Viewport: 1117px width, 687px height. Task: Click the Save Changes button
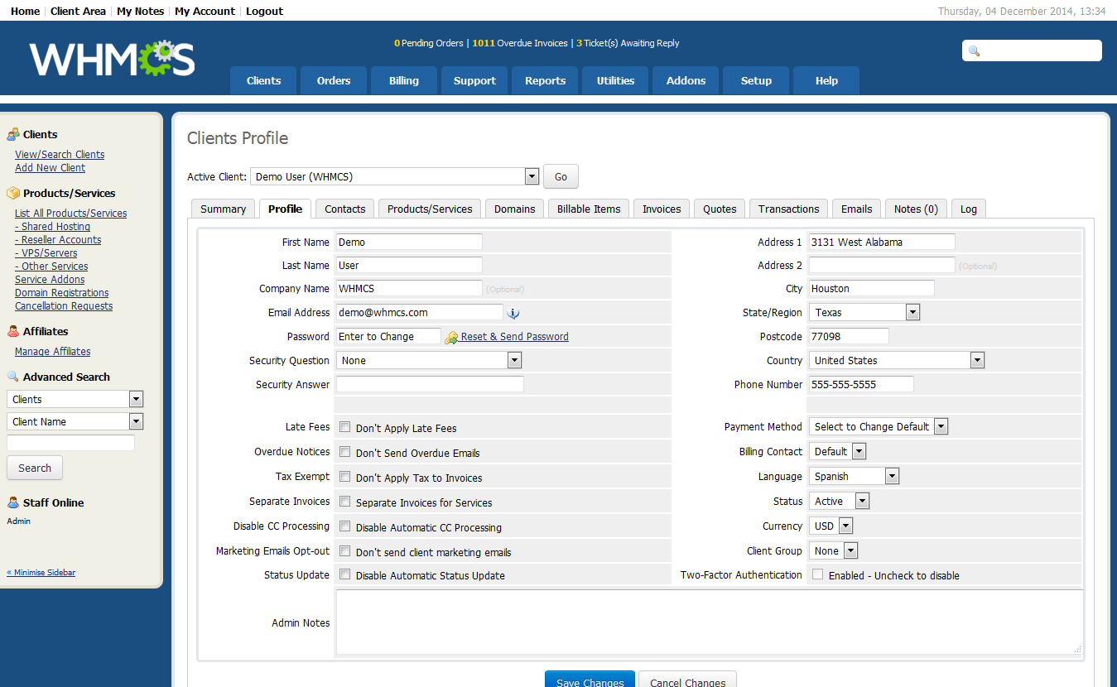pos(590,680)
